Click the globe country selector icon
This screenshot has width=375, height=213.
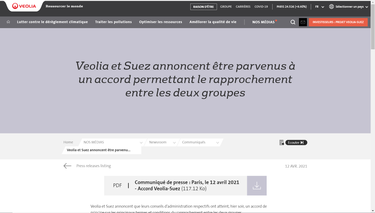tap(331, 7)
